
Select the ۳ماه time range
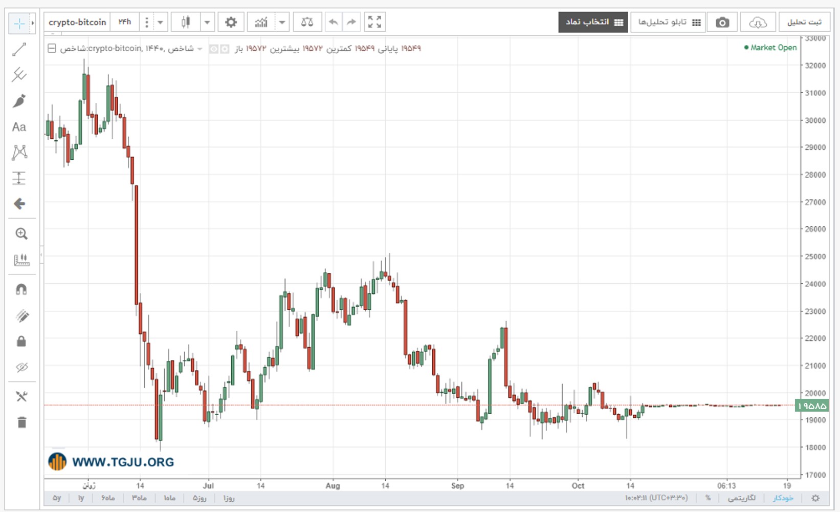[x=139, y=498]
